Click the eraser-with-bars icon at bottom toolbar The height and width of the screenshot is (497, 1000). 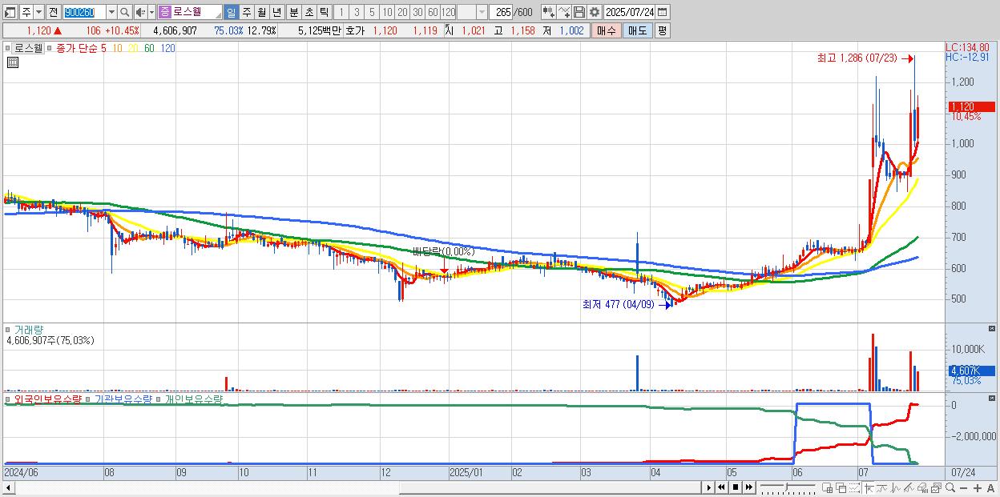922,487
